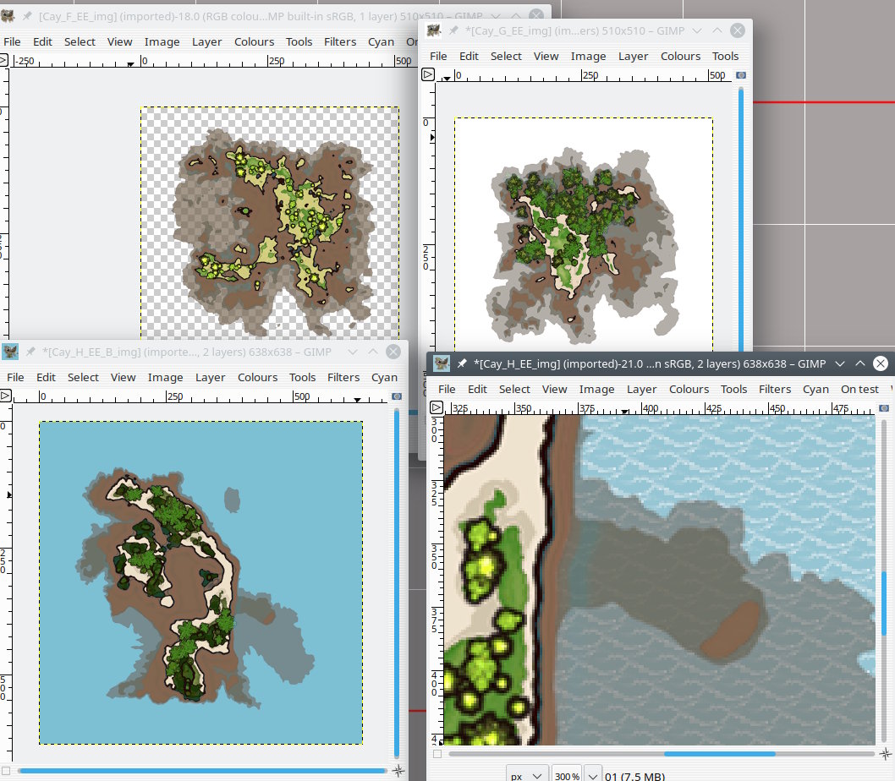Click vertical scrollbar in Cay_H_EE_B_img window
The image size is (895, 781).
pos(397,582)
